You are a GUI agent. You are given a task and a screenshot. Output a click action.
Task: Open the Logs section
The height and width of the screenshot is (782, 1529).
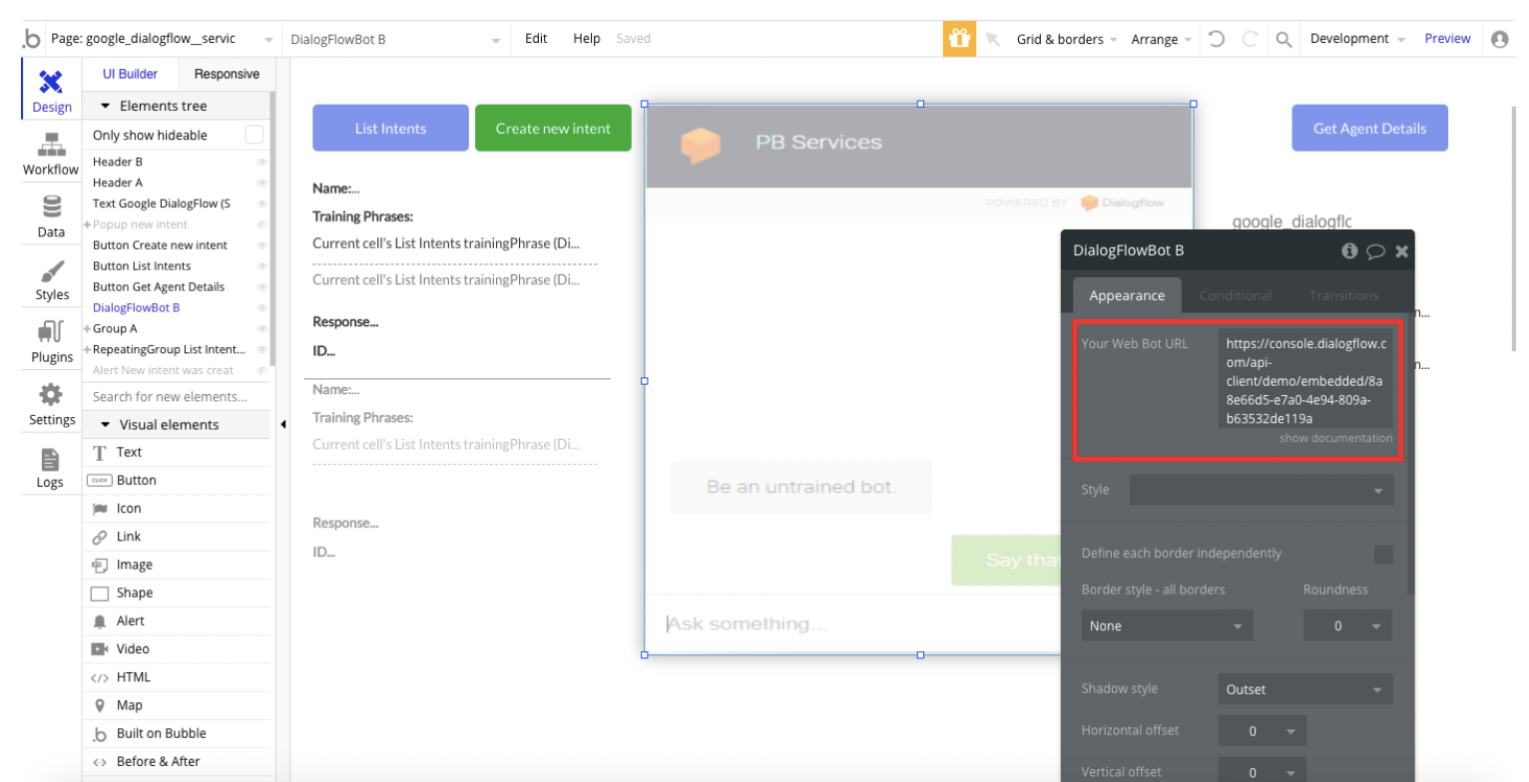[51, 467]
